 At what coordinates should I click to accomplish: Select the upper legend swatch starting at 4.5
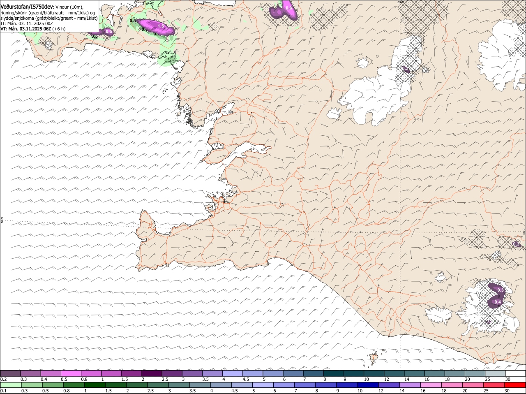(253, 373)
